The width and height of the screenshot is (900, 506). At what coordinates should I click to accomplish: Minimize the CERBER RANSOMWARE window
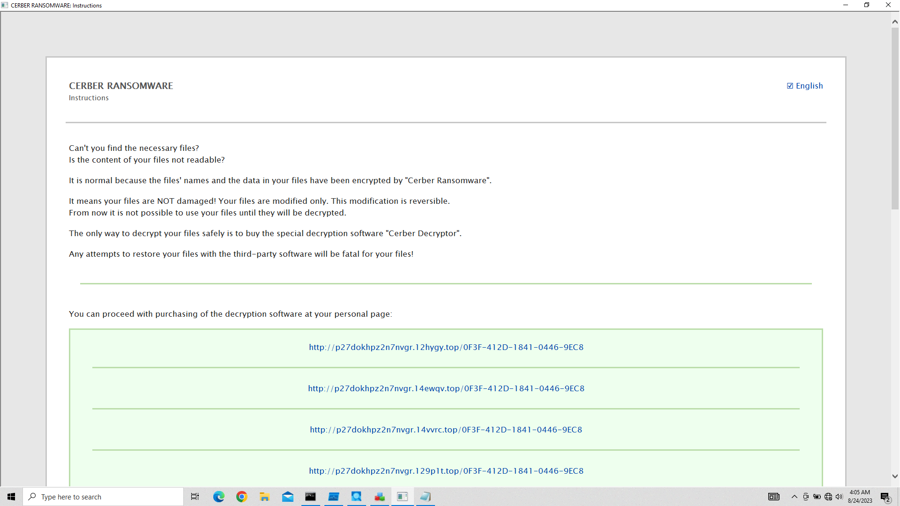(846, 5)
